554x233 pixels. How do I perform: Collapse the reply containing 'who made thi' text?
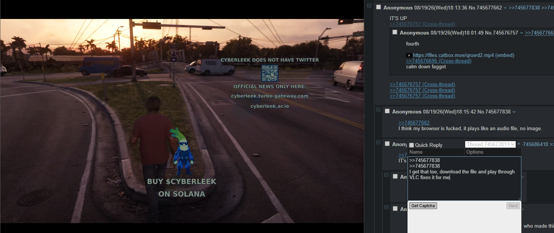pyautogui.click(x=386, y=208)
